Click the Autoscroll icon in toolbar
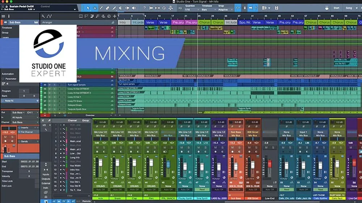Viewport: 362px width, 203px height. 251,8
